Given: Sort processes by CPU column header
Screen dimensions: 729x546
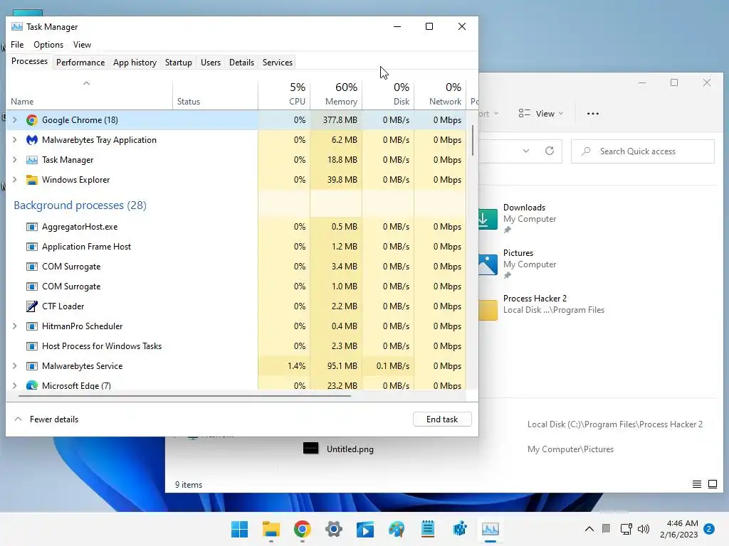Looking at the screenshot, I should pos(284,95).
